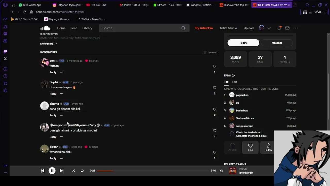Expand the description with Show more
330x186 pixels.
[x=48, y=44]
